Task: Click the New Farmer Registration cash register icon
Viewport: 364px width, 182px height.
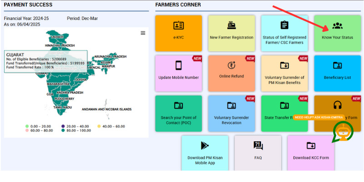Action: [x=231, y=25]
